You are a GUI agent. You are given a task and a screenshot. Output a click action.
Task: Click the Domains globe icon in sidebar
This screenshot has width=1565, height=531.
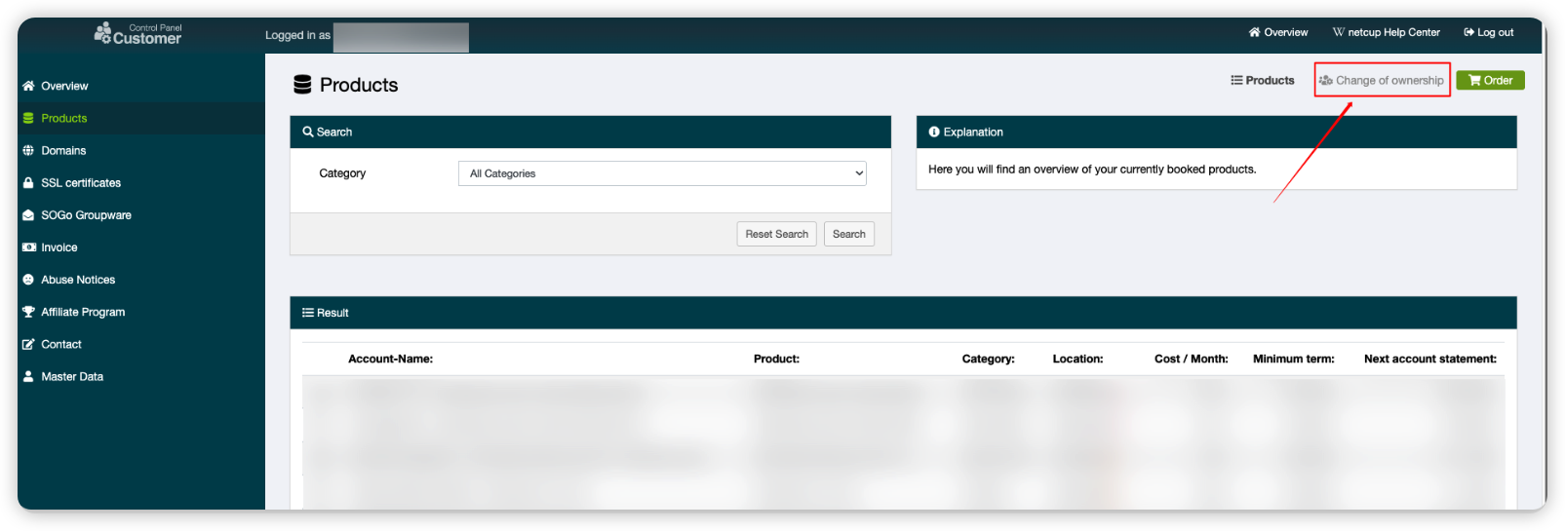[x=28, y=151]
